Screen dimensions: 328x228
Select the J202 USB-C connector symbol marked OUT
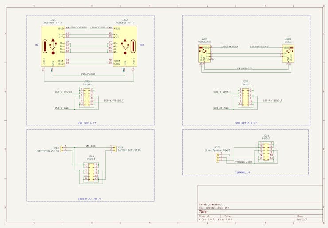[125, 46]
